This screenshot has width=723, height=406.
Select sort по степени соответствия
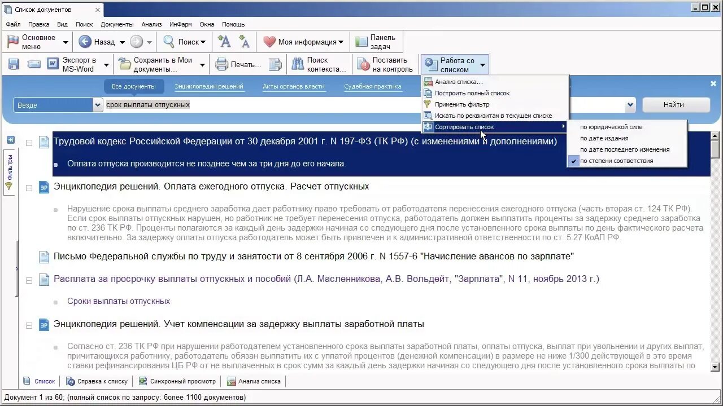(616, 161)
